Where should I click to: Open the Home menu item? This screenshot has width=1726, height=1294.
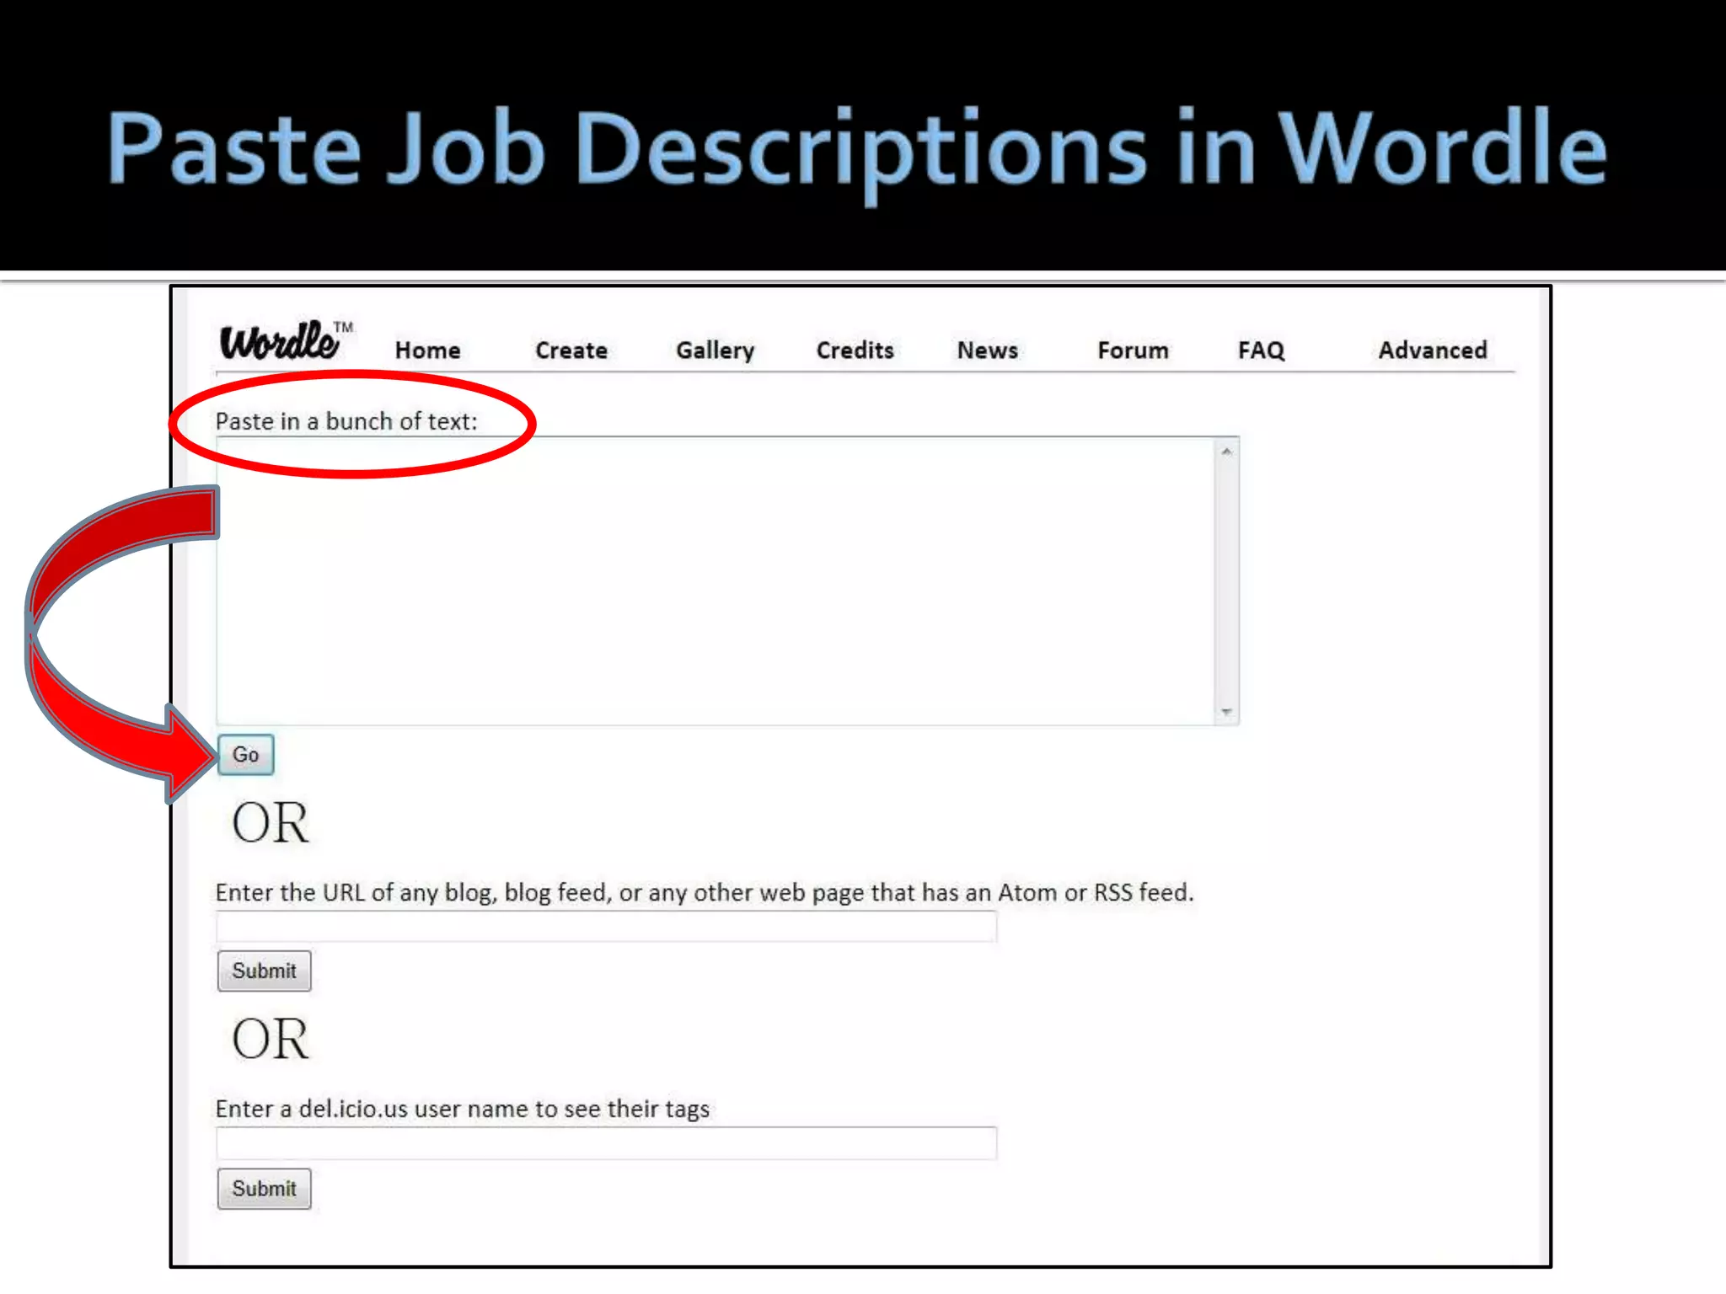[x=427, y=350]
